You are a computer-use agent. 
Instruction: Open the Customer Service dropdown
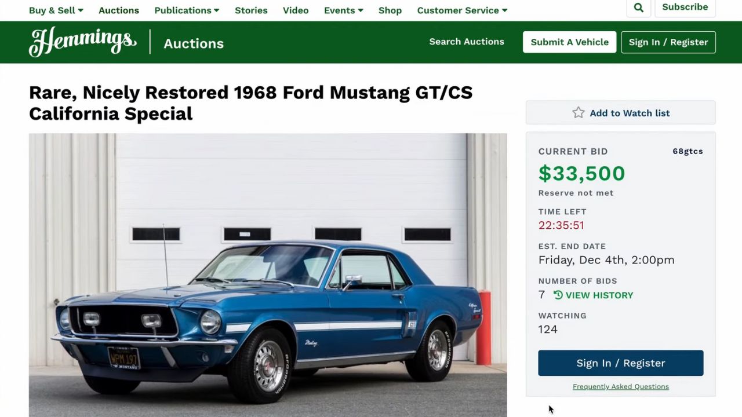tap(462, 10)
